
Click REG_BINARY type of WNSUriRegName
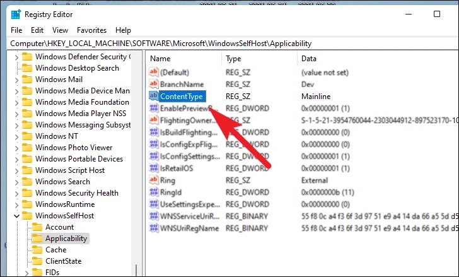[247, 228]
